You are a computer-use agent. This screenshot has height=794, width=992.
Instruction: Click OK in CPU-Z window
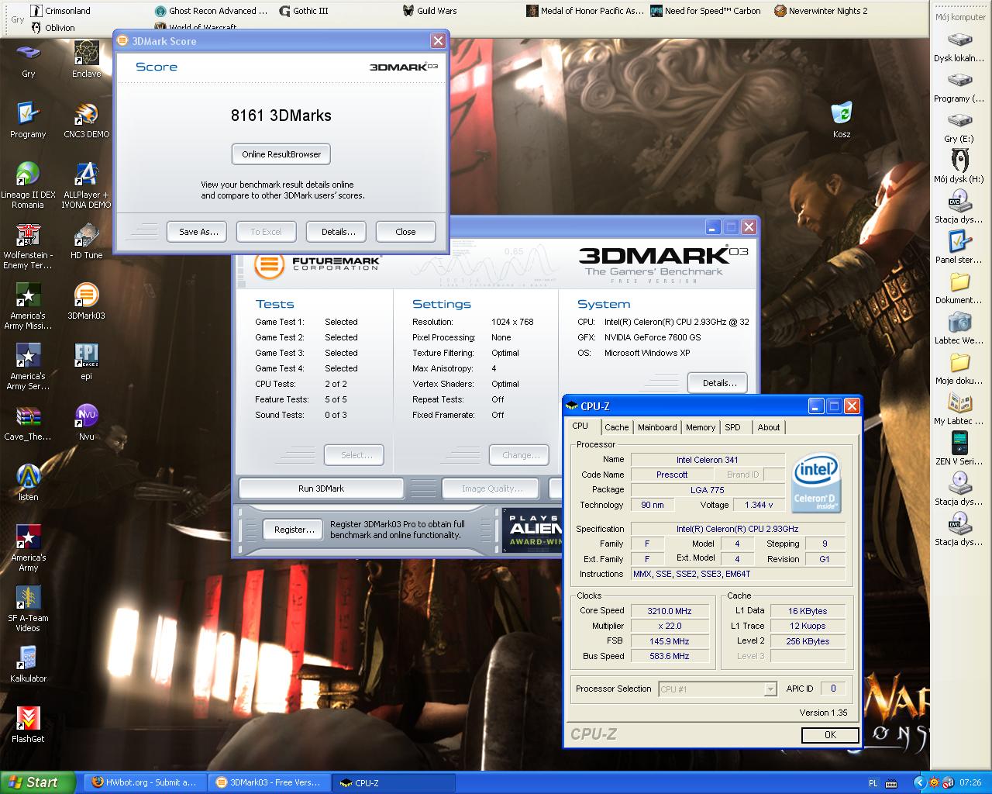[x=830, y=735]
